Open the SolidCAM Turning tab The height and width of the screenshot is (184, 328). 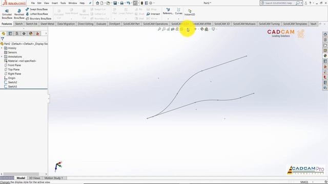(269, 24)
